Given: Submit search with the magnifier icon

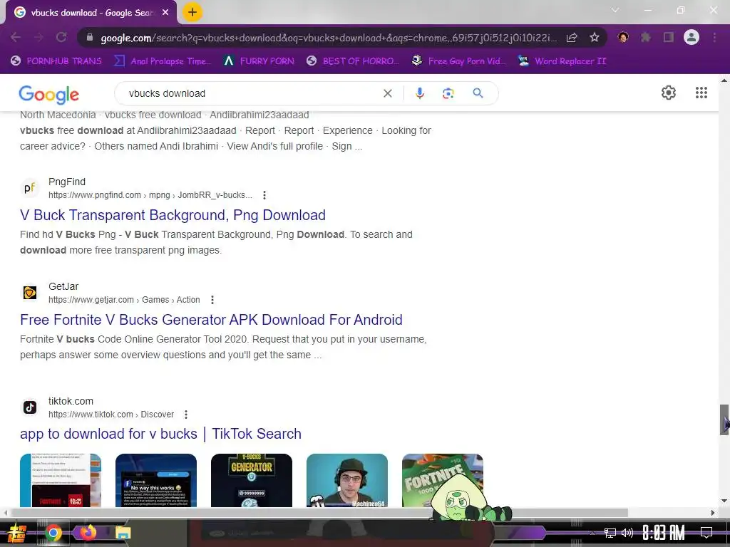Looking at the screenshot, I should 478,93.
